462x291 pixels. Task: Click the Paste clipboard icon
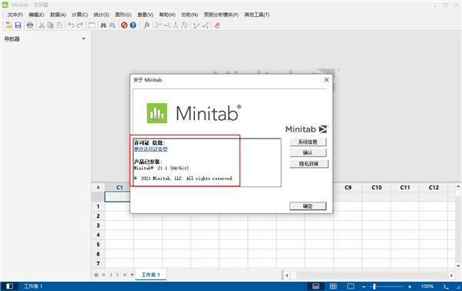(59, 25)
